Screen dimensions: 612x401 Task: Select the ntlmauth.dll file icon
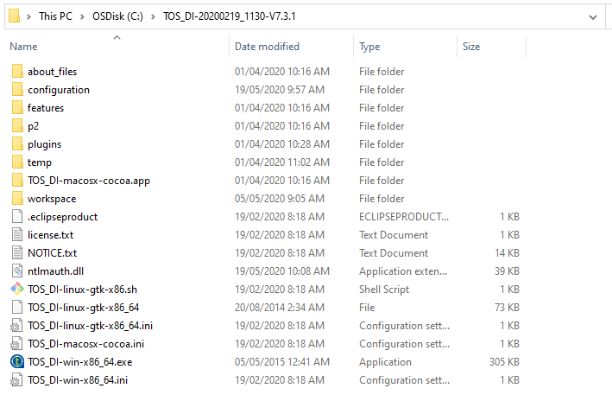point(17,271)
